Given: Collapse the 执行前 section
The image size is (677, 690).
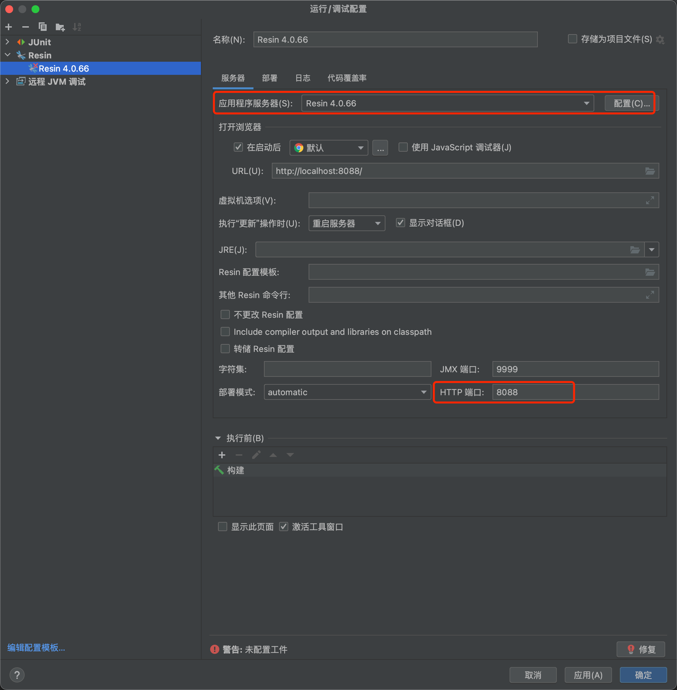Looking at the screenshot, I should 218,438.
